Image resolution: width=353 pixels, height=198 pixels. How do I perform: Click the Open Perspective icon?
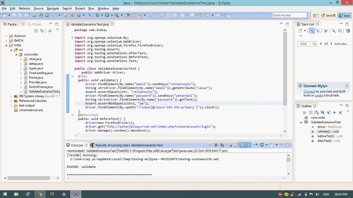315,15
